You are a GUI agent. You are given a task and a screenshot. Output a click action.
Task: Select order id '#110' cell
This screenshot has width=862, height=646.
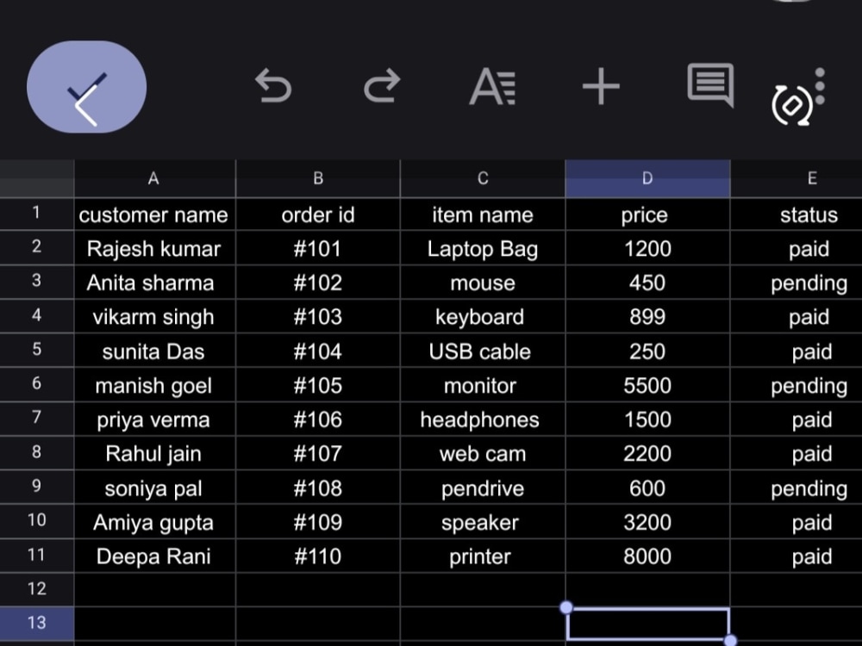(318, 556)
